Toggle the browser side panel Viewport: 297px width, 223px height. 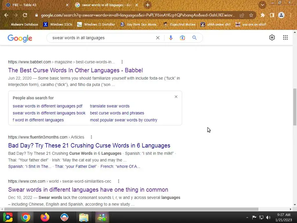(272, 15)
